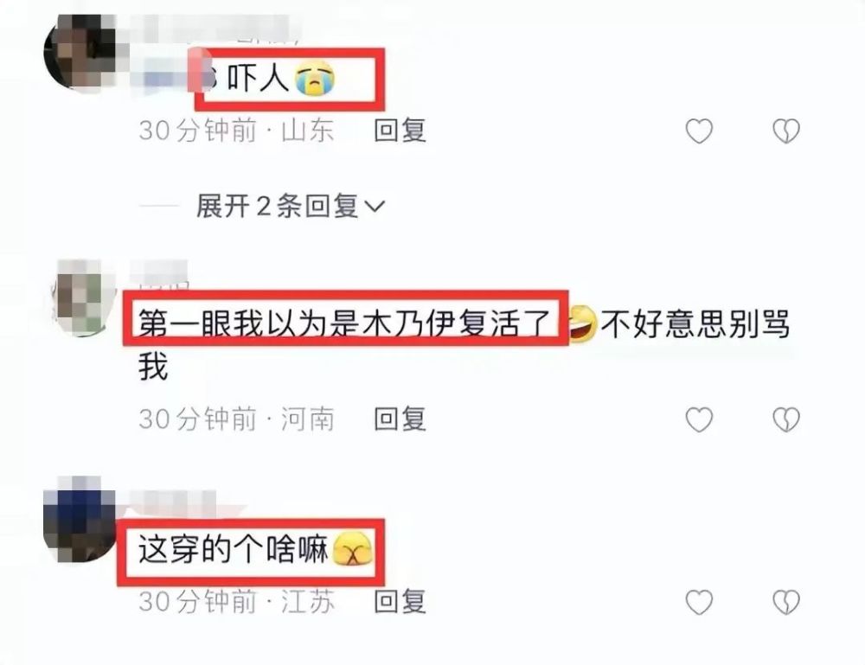The image size is (865, 665).
Task: Like the 吓人 comment from 山东
Action: (x=699, y=131)
